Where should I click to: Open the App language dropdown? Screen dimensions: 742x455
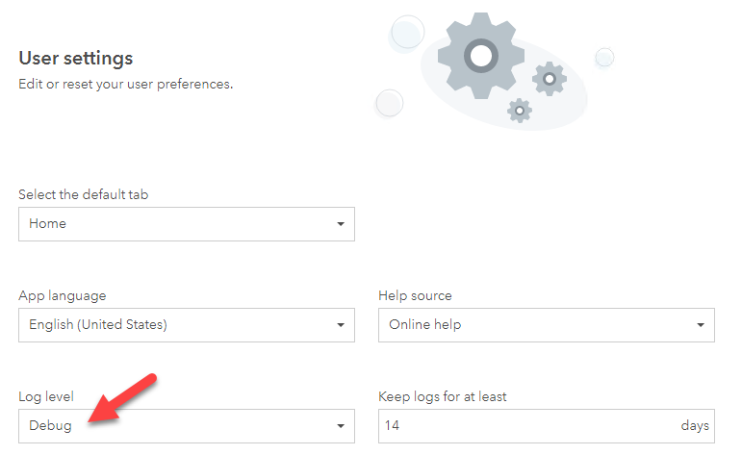(173, 325)
